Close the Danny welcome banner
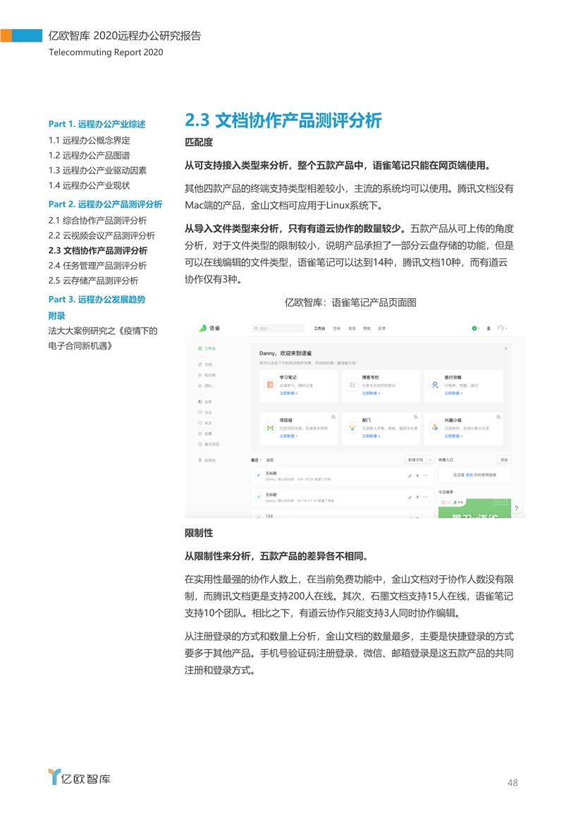 505,348
